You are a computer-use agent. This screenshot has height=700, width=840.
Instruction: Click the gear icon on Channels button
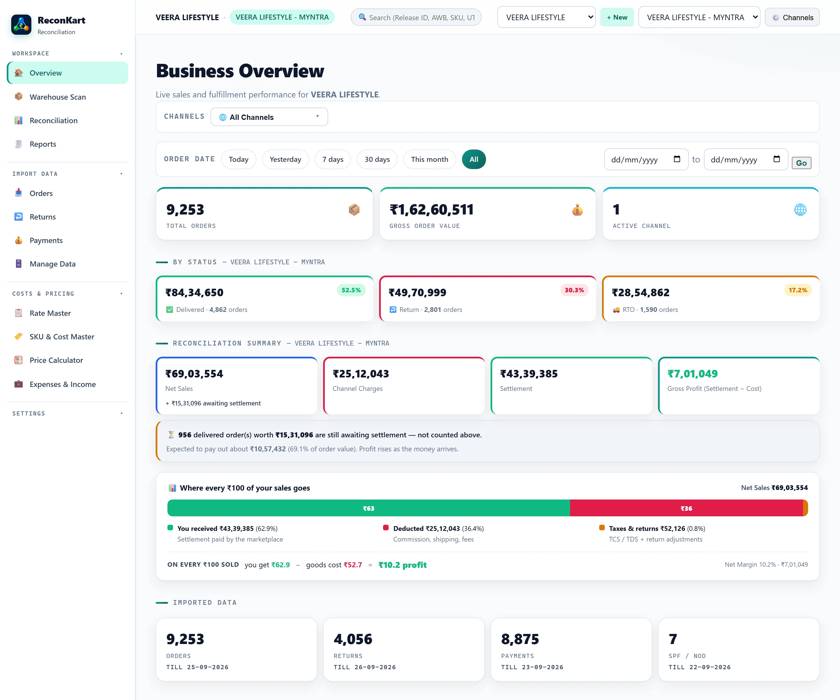click(776, 18)
